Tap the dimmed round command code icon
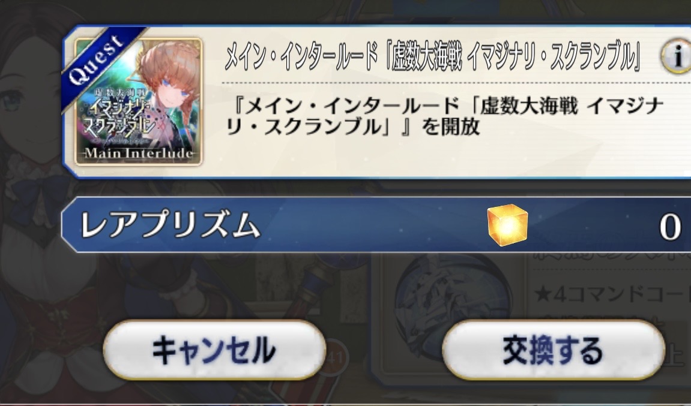Image resolution: width=691 pixels, height=406 pixels. click(453, 295)
